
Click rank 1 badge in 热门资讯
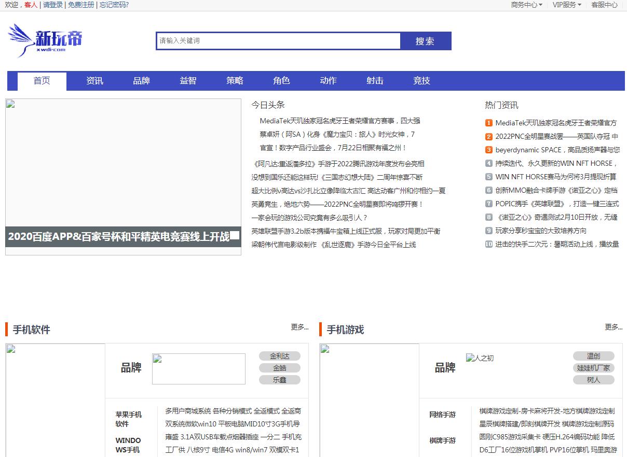tap(489, 123)
